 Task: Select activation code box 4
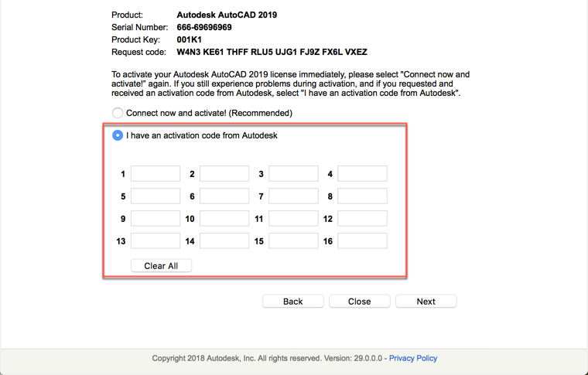[362, 174]
